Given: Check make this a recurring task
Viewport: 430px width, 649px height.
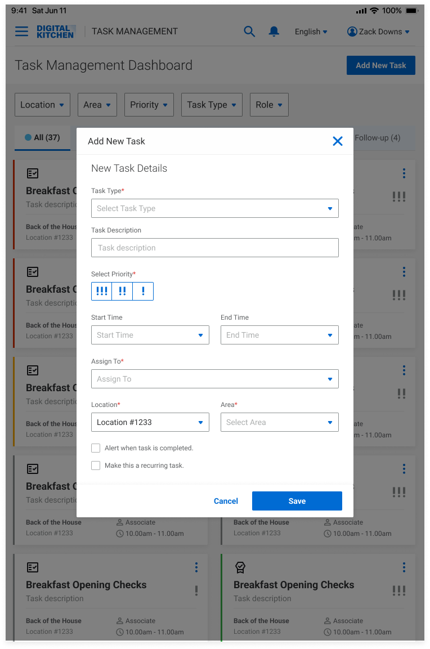Looking at the screenshot, I should pyautogui.click(x=96, y=466).
